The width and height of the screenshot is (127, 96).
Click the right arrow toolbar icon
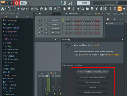coord(124,9)
